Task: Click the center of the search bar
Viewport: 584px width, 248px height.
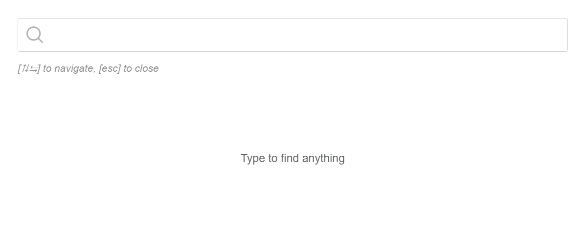Action: (292, 35)
